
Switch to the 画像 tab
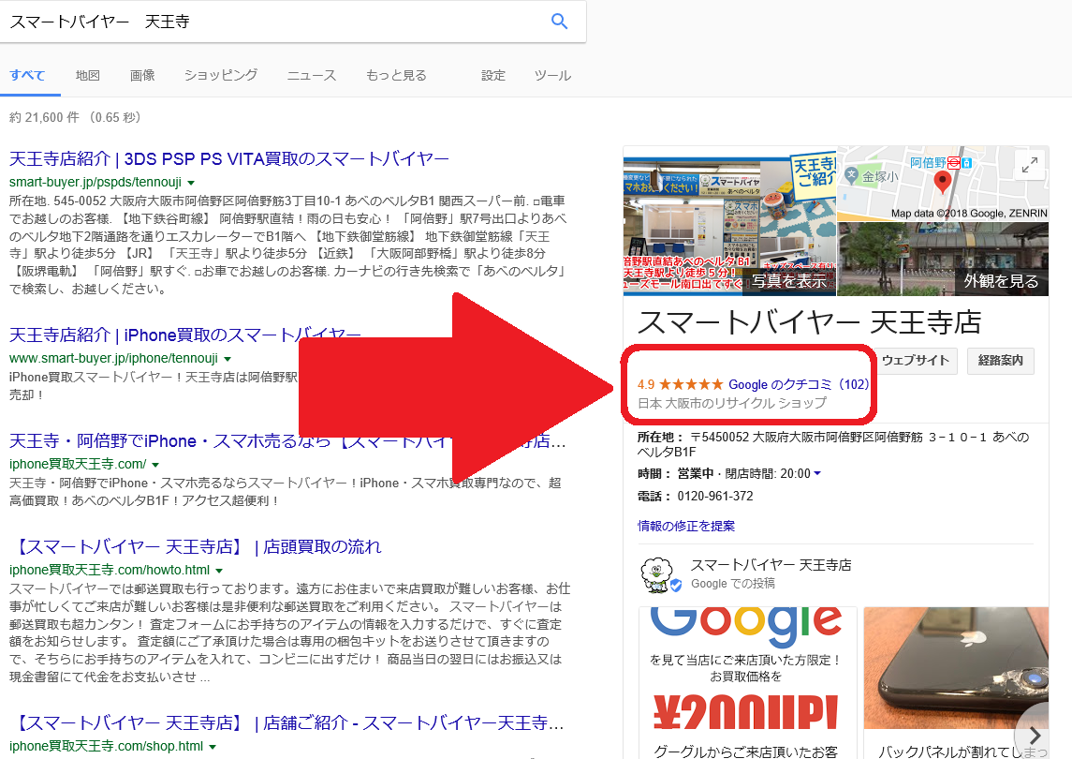[x=142, y=75]
